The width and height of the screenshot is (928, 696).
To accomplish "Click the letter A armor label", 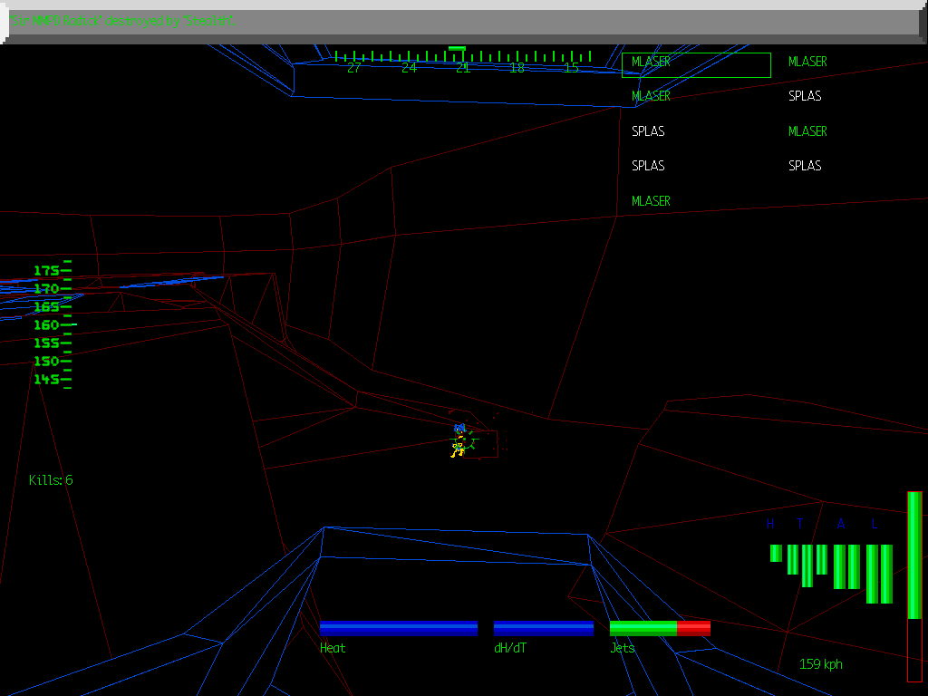I will click(841, 524).
